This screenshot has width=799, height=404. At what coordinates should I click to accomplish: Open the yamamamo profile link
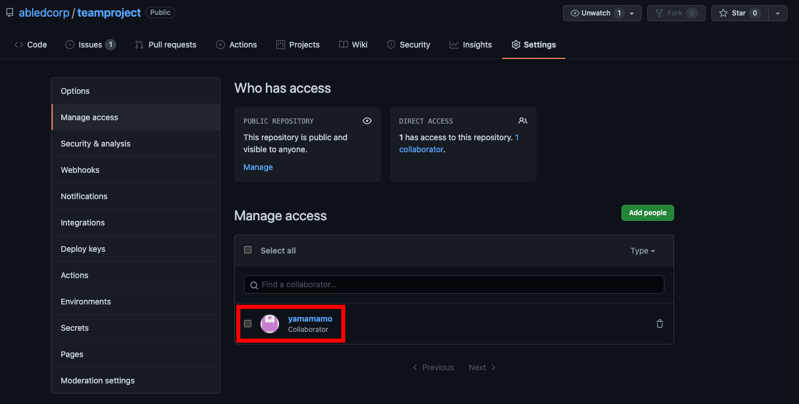310,319
